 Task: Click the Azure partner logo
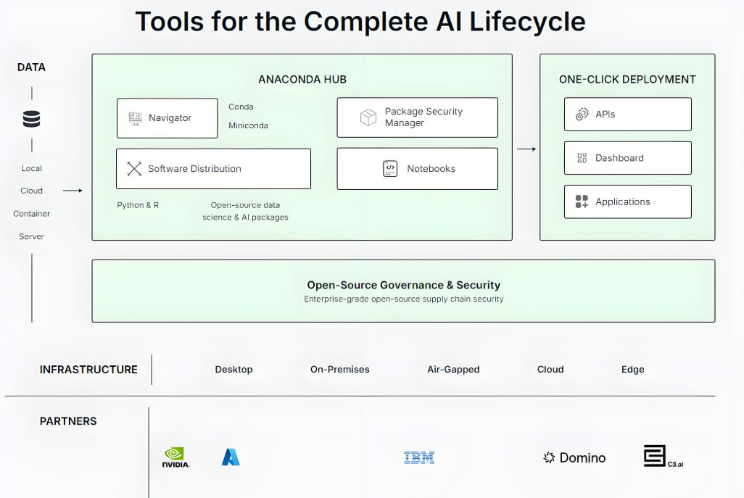click(x=231, y=457)
